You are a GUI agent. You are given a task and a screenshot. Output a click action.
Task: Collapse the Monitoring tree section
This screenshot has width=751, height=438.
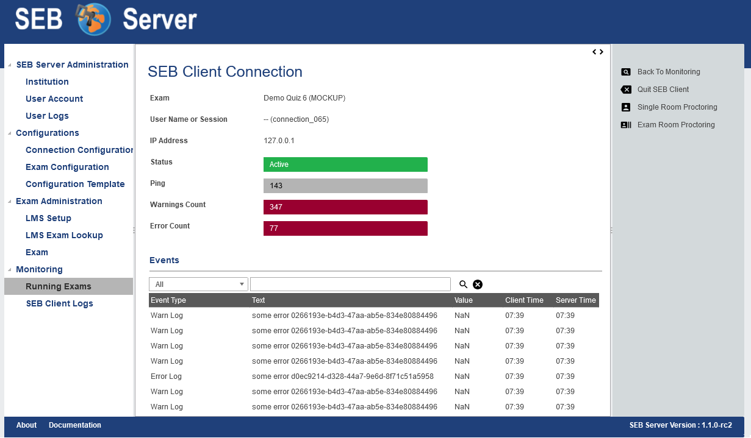[x=9, y=270]
